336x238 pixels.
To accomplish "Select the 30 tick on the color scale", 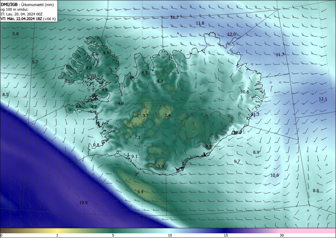I will pos(282,235).
